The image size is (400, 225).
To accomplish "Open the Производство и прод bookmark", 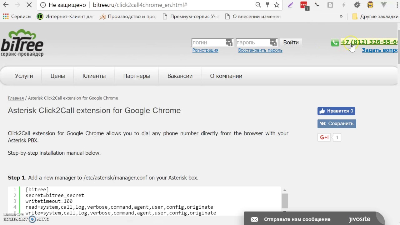I will tap(128, 17).
